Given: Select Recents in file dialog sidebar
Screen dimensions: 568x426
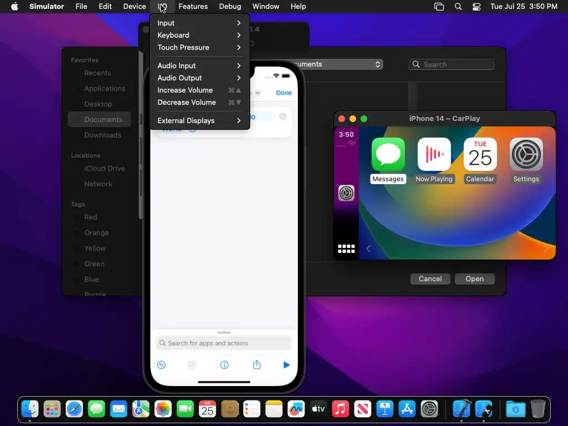Looking at the screenshot, I should click(99, 73).
